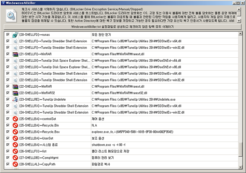Screen dimensions: 246x173
Task: Click the red prohibited icon beside CopyPath
Action: pyautogui.click(x=15, y=164)
